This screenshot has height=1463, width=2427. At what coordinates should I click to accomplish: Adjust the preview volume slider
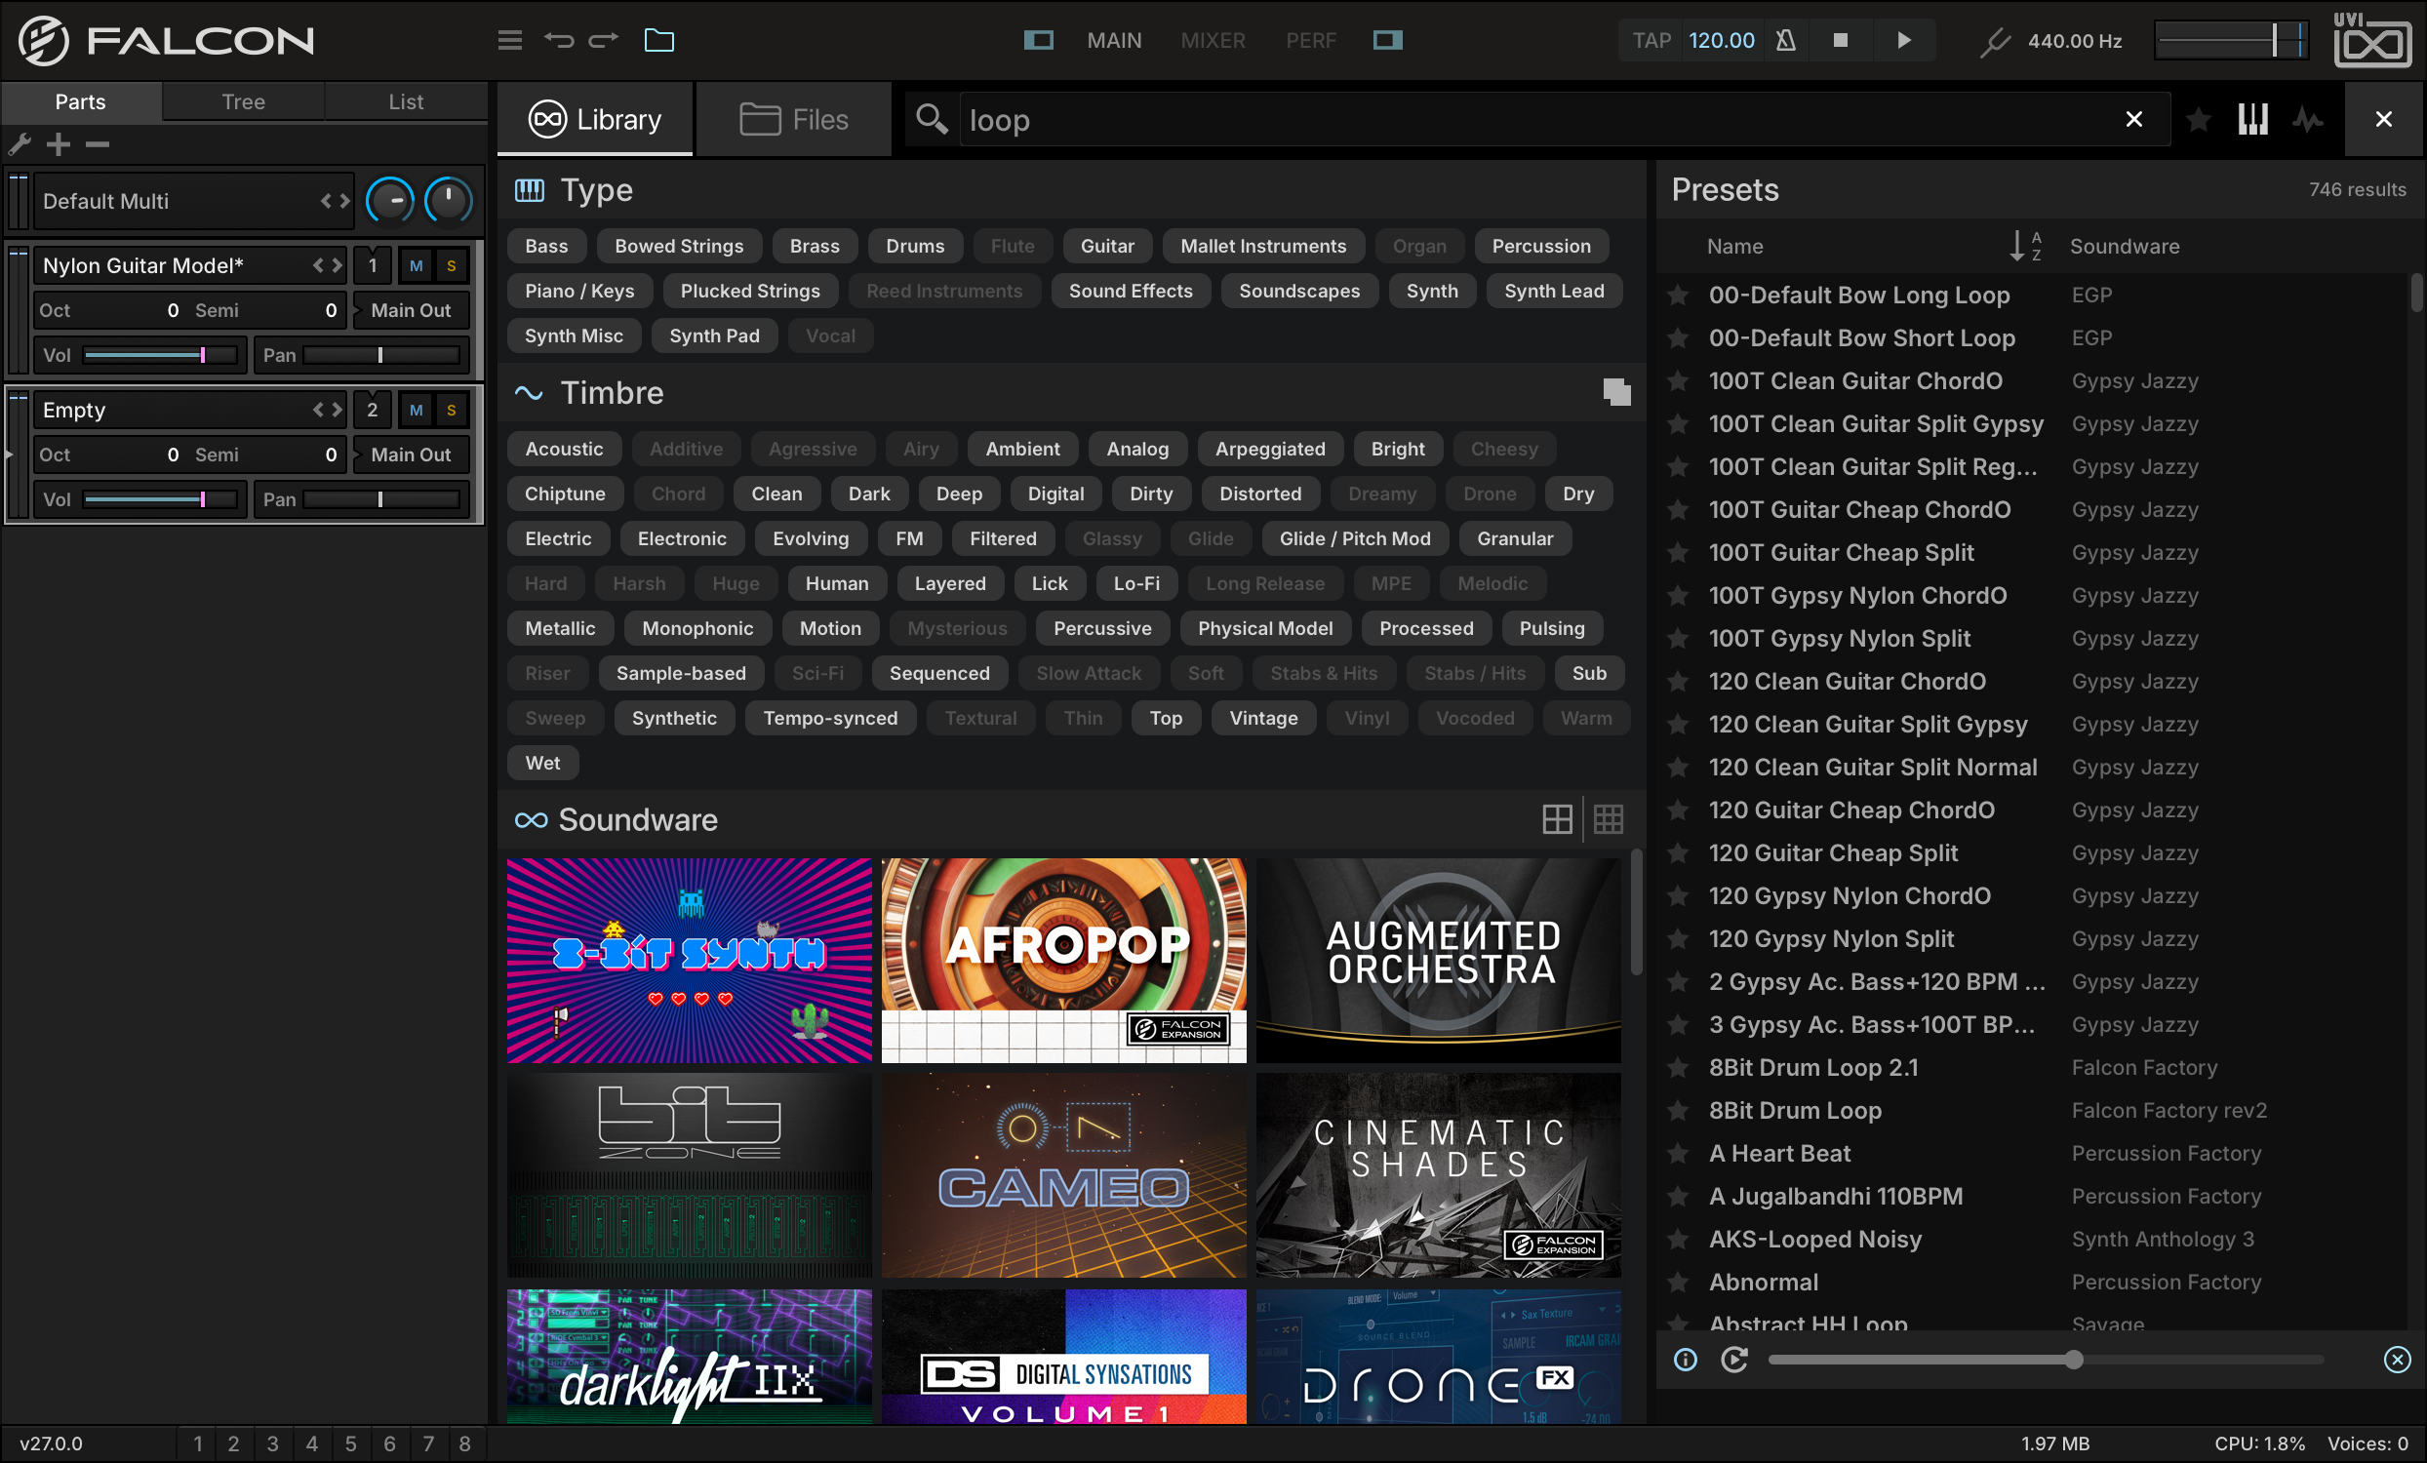pos(2045,1360)
